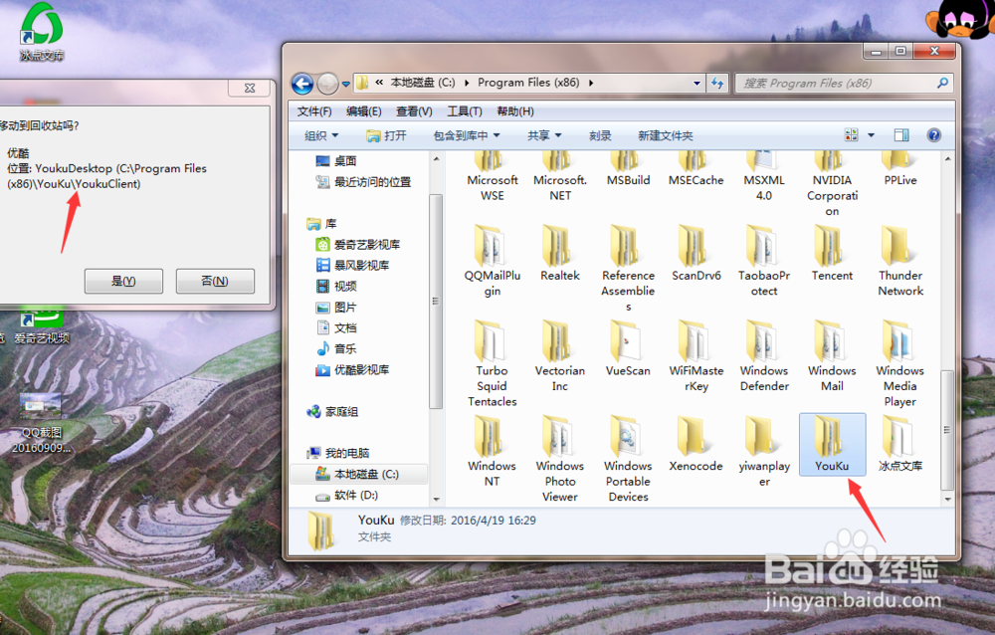Screen dimensions: 995x635
Task: Expand subfolders arrow after Program Files (x86)
Action: click(x=591, y=83)
